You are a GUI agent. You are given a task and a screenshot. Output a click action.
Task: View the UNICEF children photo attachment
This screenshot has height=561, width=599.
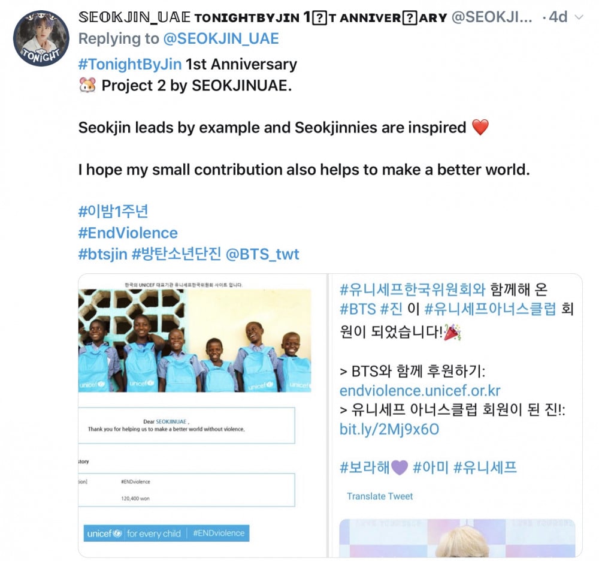(195, 340)
